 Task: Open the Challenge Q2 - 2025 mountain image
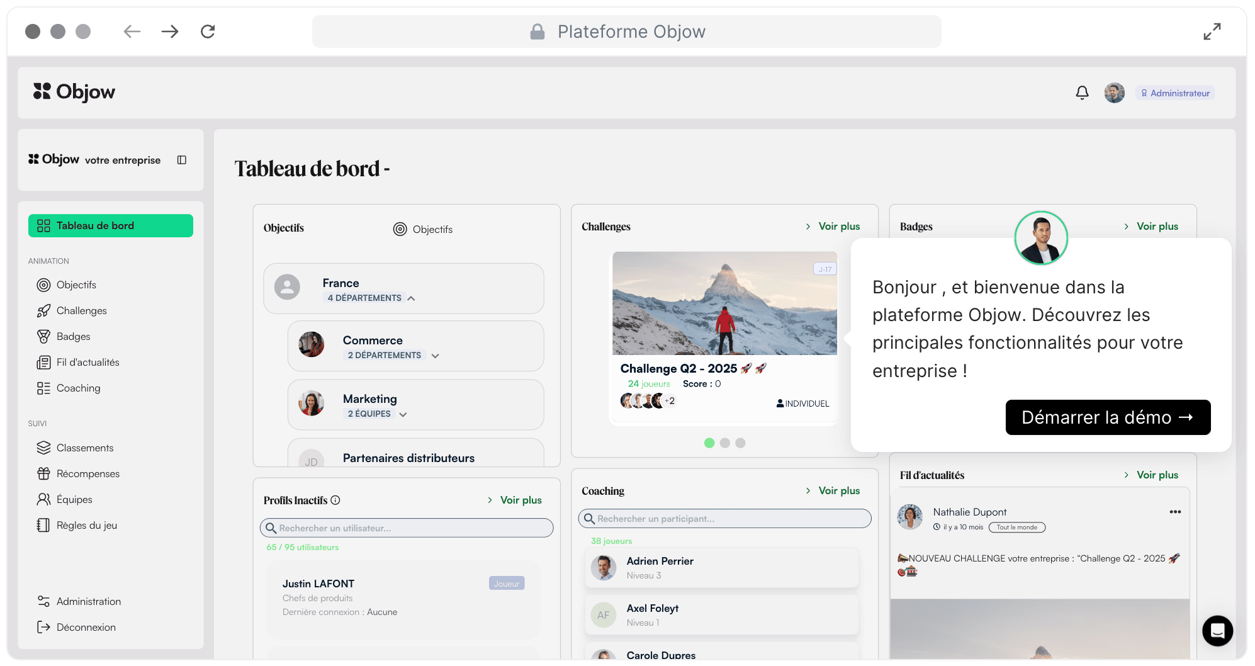click(724, 303)
